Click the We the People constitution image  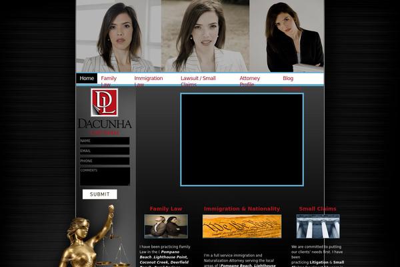pyautogui.click(x=242, y=226)
